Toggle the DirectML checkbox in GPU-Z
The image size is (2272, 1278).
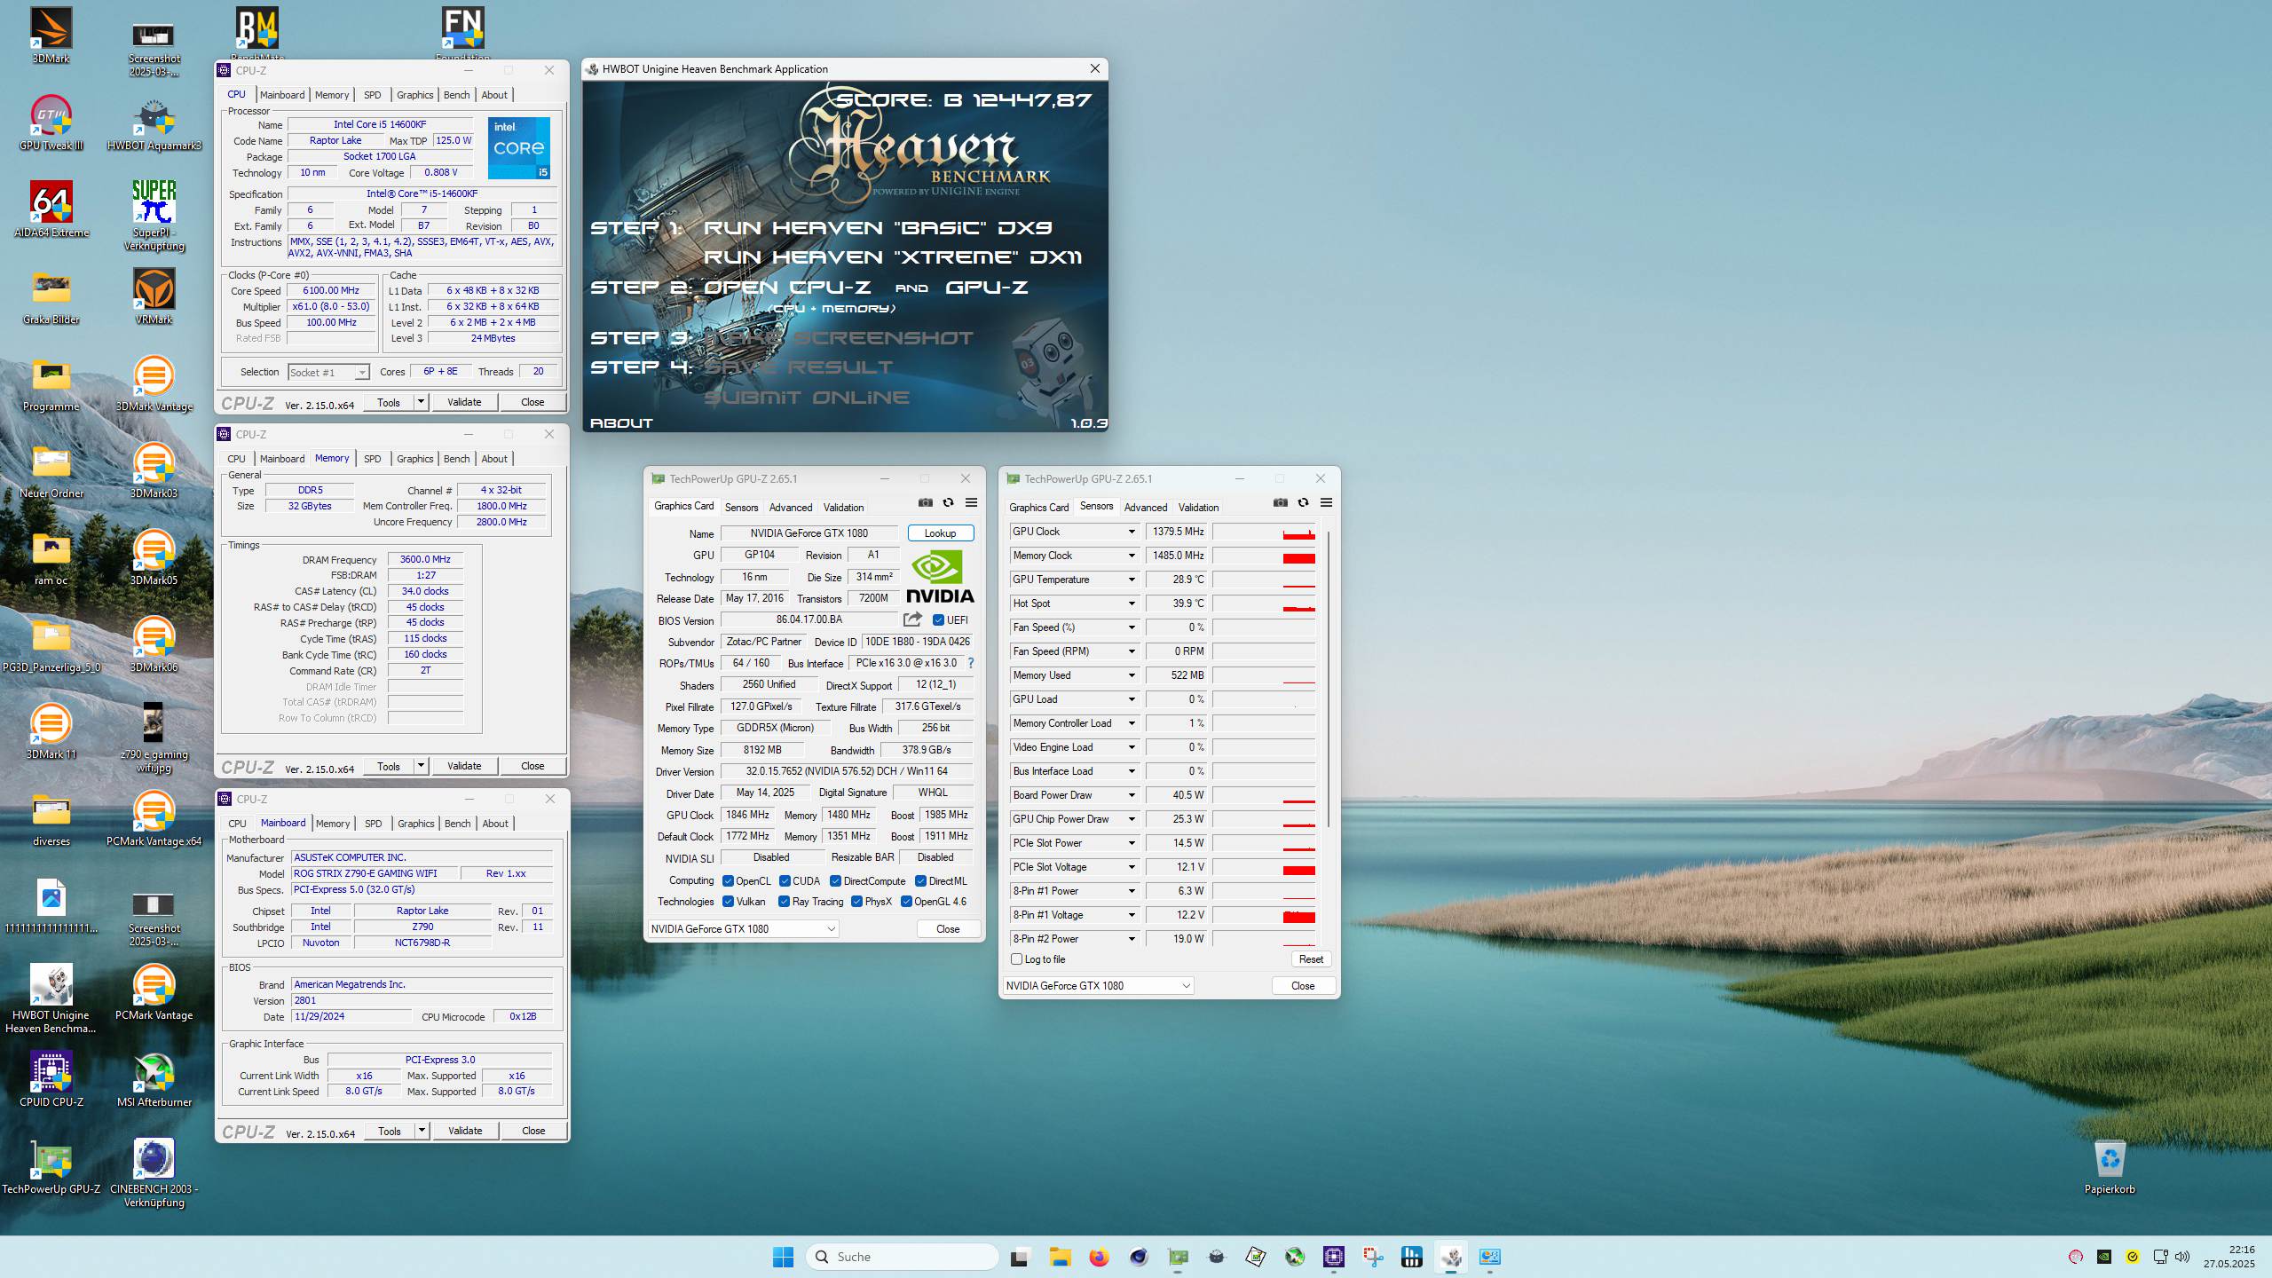coord(920,881)
